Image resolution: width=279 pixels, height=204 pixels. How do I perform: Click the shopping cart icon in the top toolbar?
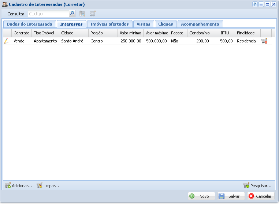coord(93,14)
